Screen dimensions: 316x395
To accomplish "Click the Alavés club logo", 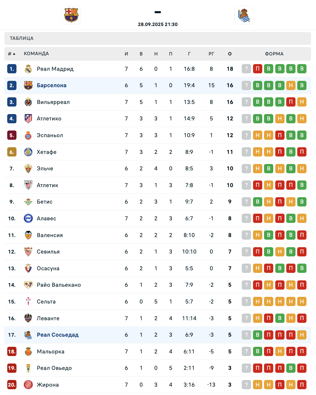I will click(x=28, y=218).
